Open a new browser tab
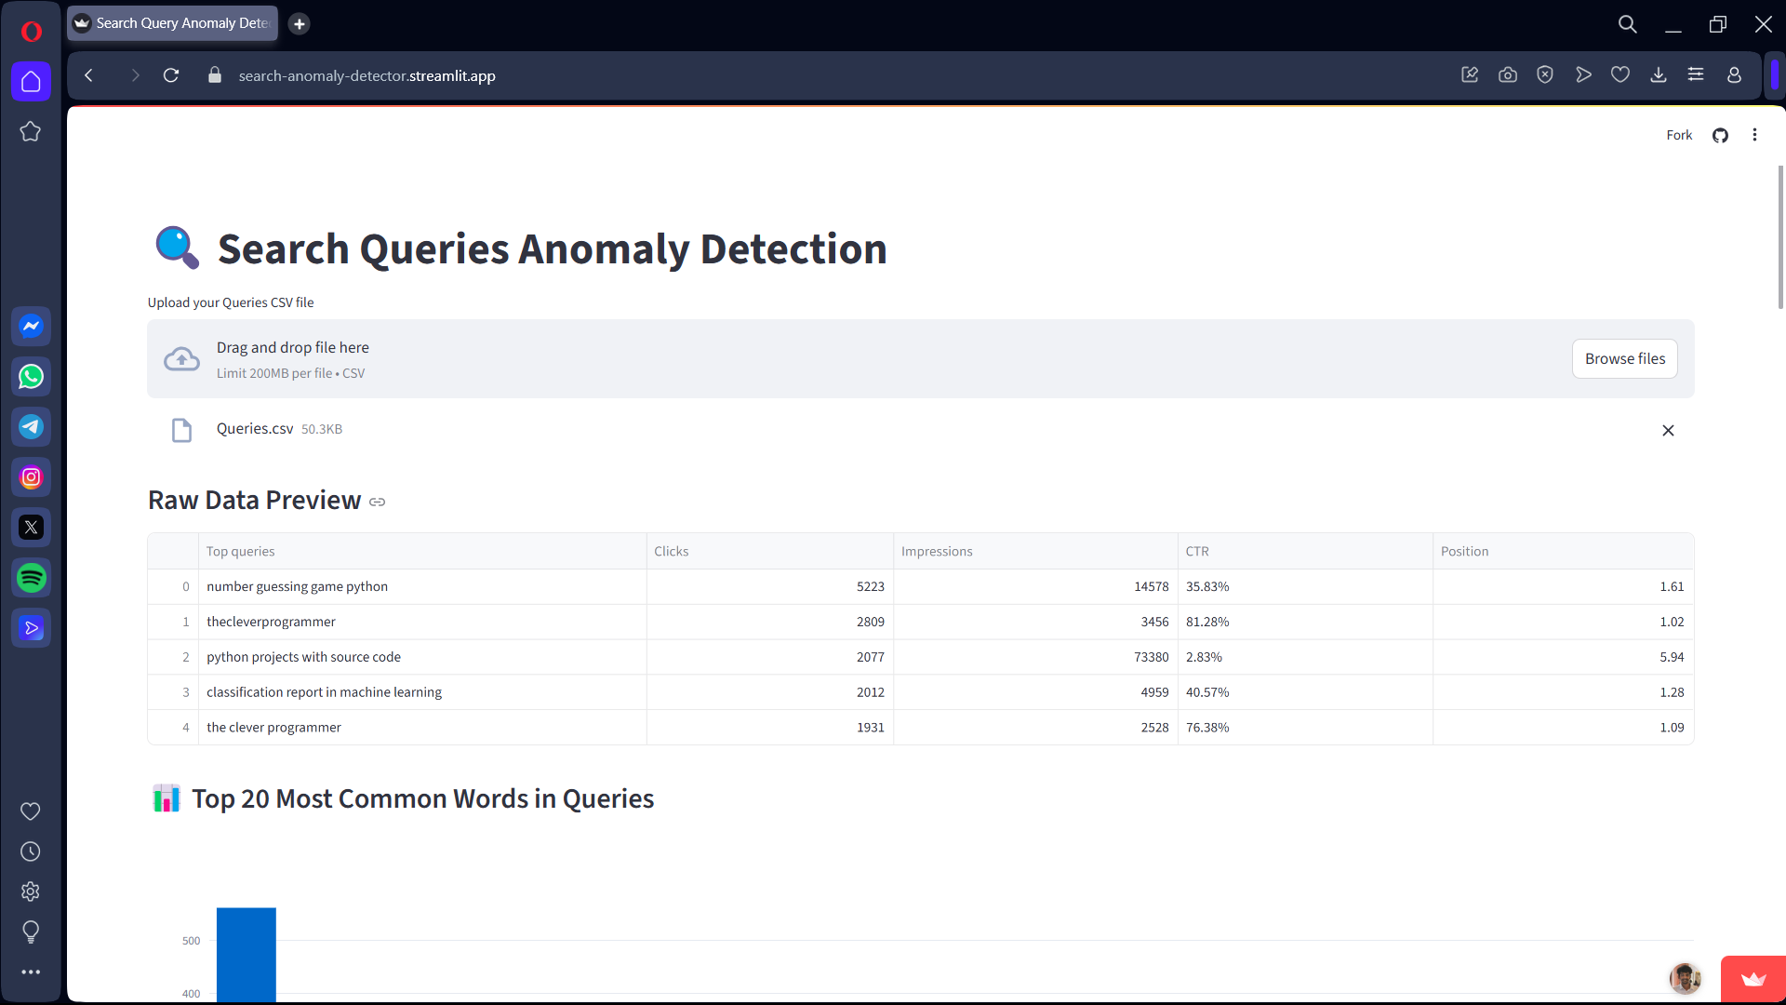Viewport: 1786px width, 1005px height. tap(300, 24)
